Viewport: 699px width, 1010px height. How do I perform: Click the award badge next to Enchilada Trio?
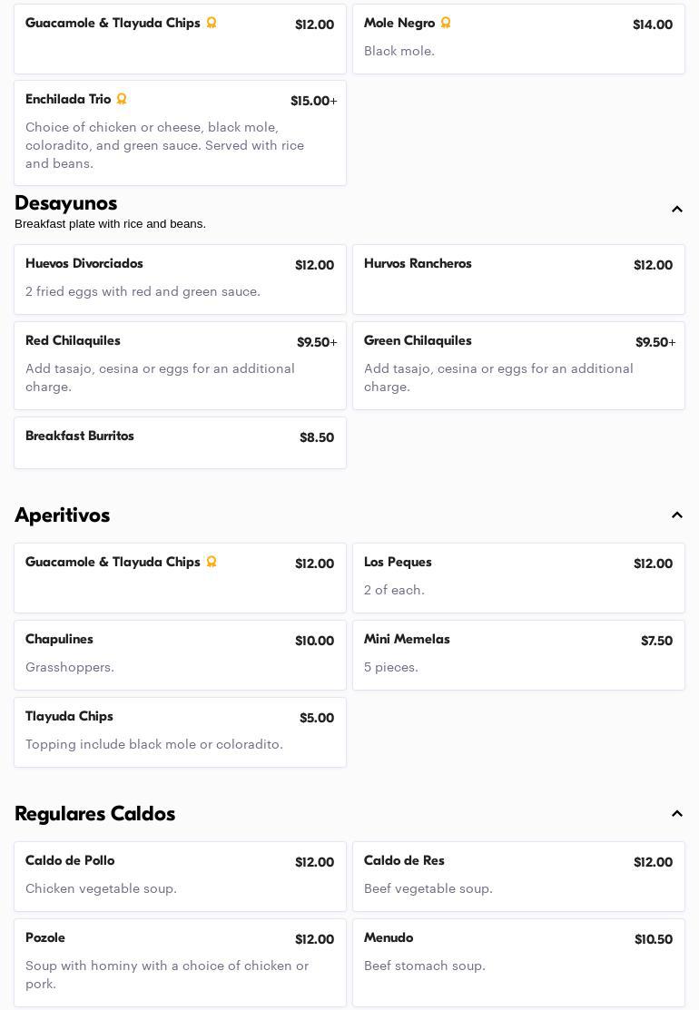point(122,99)
